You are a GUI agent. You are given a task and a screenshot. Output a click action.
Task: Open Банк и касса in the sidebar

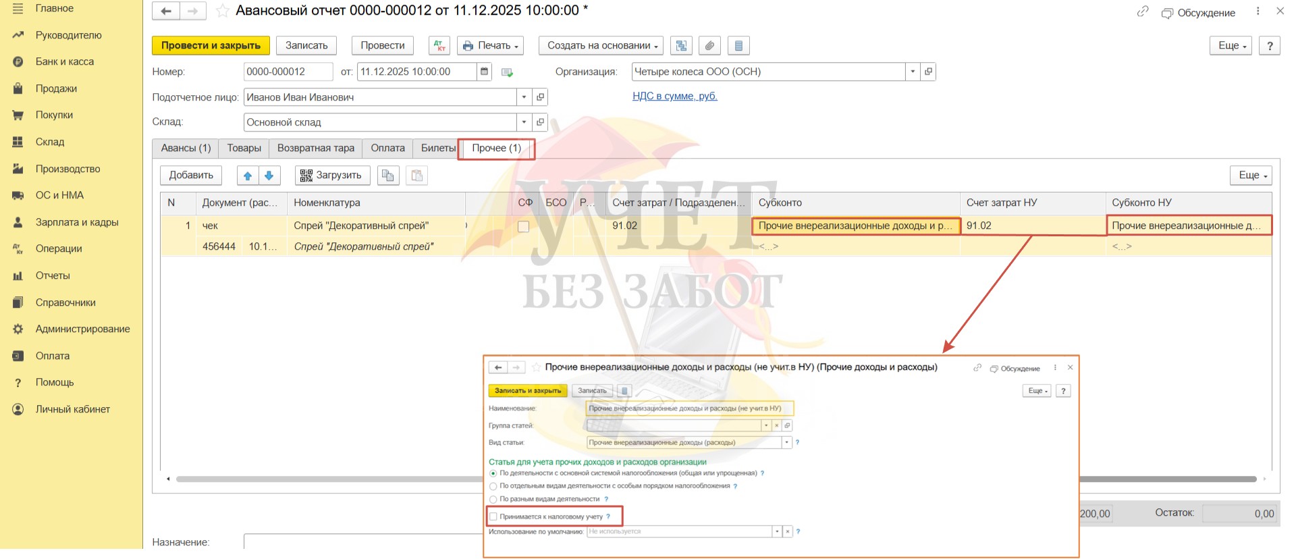65,61
